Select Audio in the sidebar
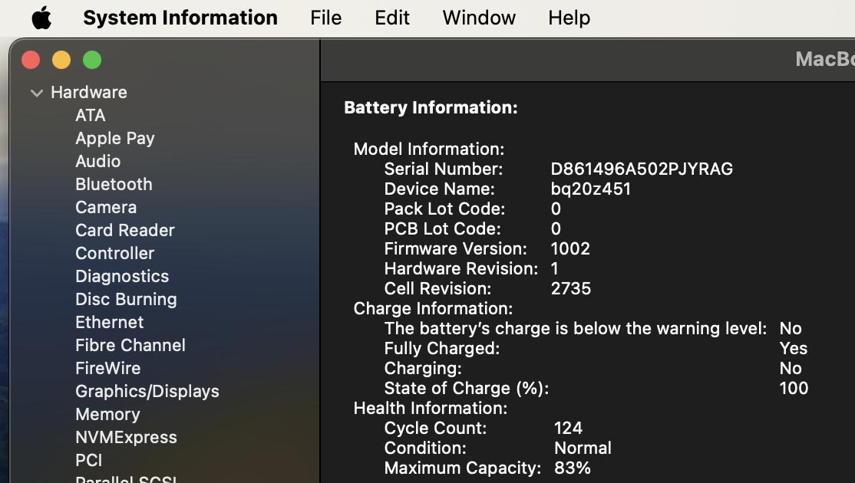The width and height of the screenshot is (855, 483). point(98,161)
